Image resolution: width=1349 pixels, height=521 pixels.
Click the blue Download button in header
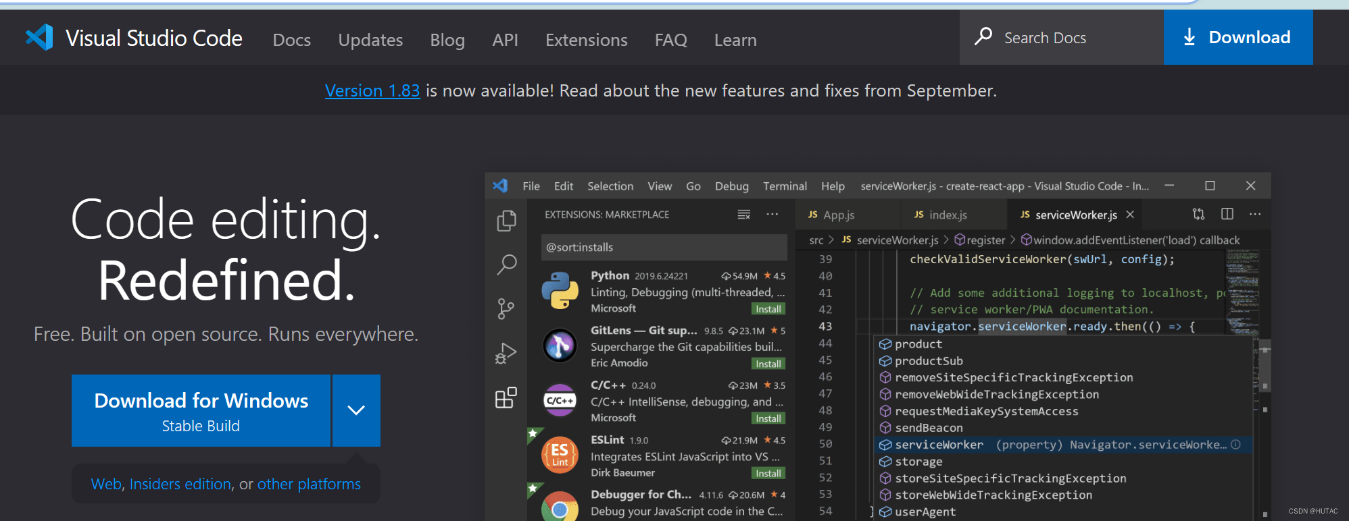coord(1238,37)
